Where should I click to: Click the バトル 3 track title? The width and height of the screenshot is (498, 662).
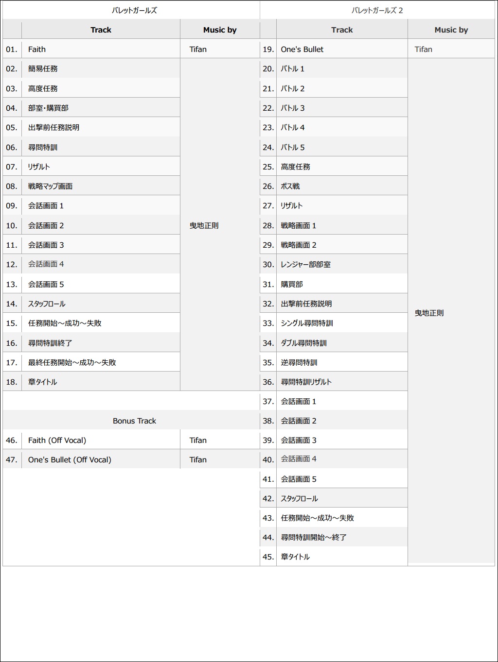293,108
